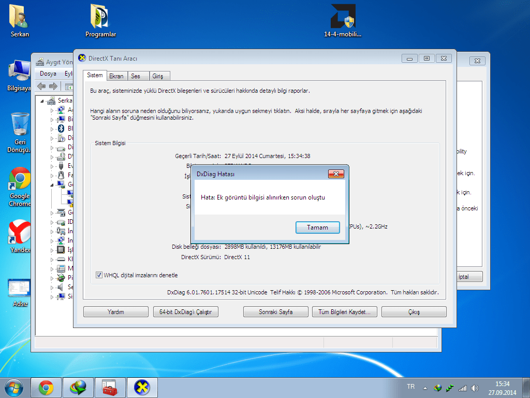Show hidden tray icons arrow
530x398 pixels.
point(425,388)
